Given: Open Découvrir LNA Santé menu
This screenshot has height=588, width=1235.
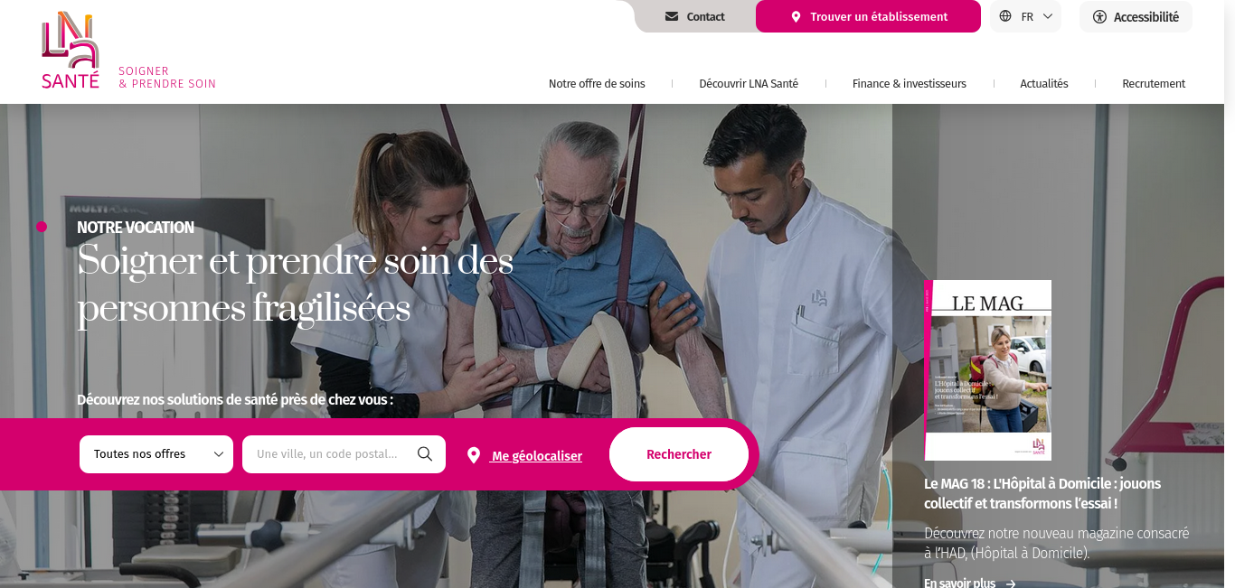Looking at the screenshot, I should click(x=749, y=83).
